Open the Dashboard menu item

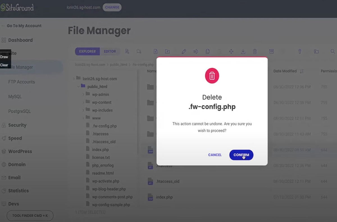20,40
